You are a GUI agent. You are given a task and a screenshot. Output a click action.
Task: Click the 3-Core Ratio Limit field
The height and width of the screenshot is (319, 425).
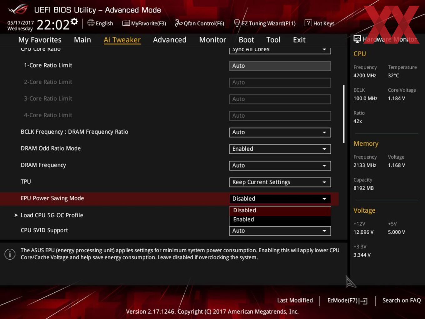coord(280,99)
